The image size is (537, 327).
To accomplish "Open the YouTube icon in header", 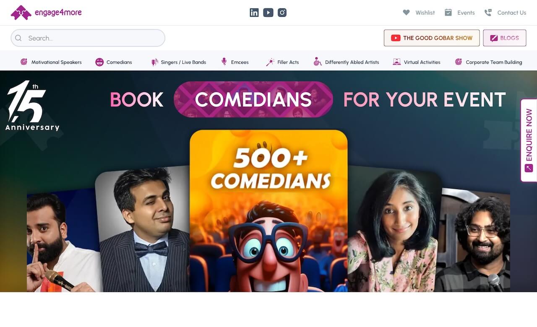I will (268, 13).
